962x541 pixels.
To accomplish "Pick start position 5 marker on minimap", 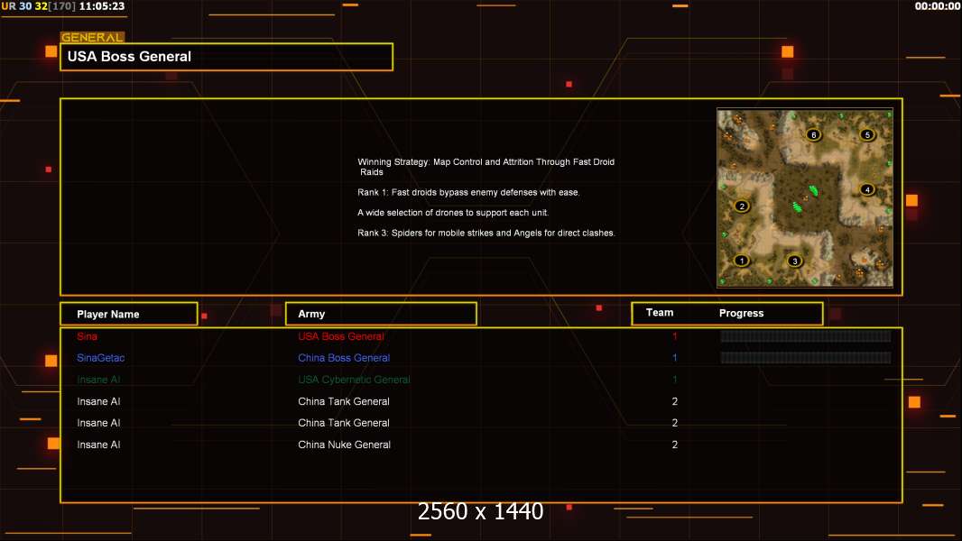I will 867,134.
